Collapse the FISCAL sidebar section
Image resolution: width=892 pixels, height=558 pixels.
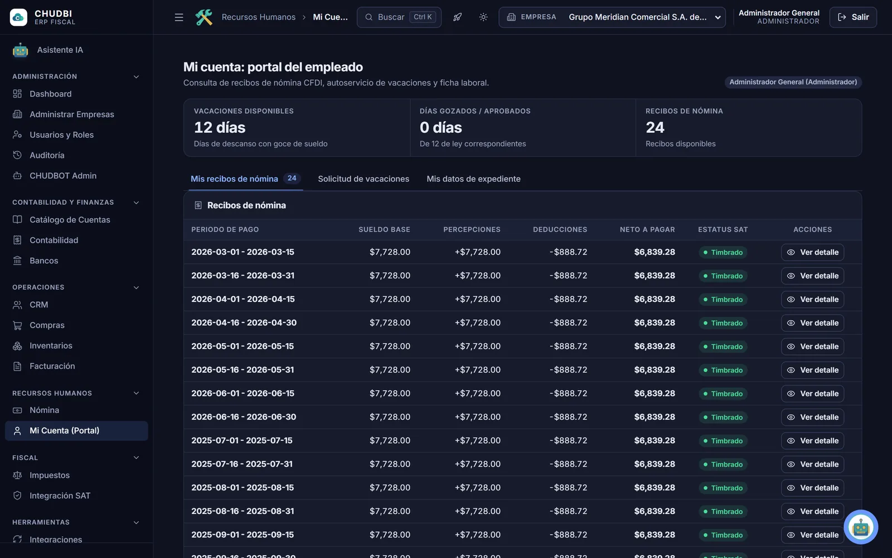136,458
